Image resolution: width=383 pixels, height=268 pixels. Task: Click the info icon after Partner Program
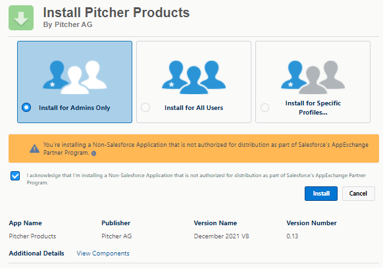click(x=94, y=153)
